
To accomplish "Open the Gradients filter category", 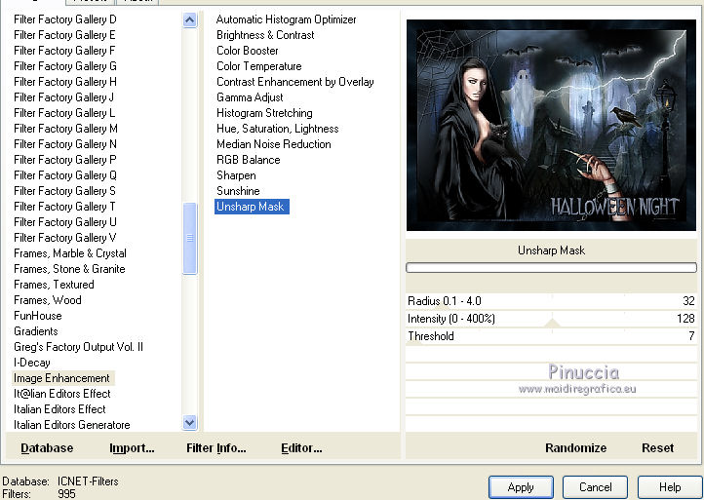I will 36,331.
